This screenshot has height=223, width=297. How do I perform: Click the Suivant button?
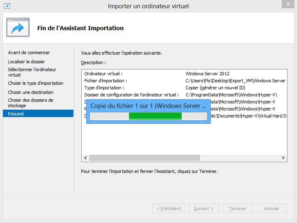204,209
